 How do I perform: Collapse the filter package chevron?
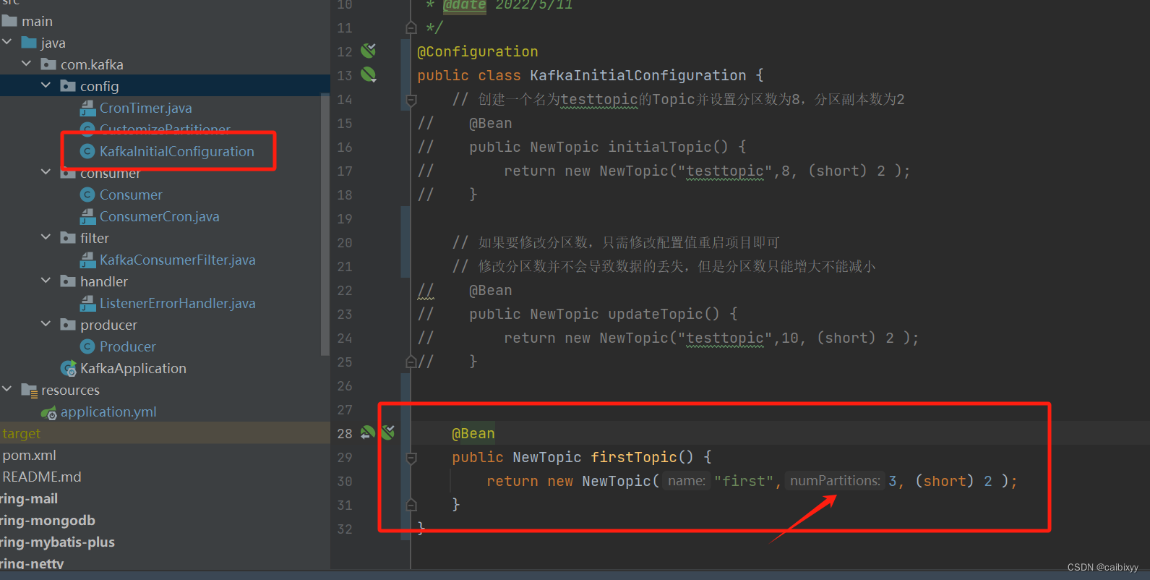click(x=46, y=238)
